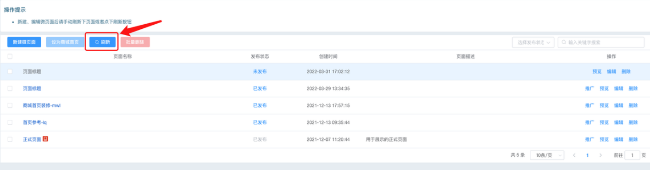
Task: Click the 发布状态 column header
Action: [x=260, y=56]
